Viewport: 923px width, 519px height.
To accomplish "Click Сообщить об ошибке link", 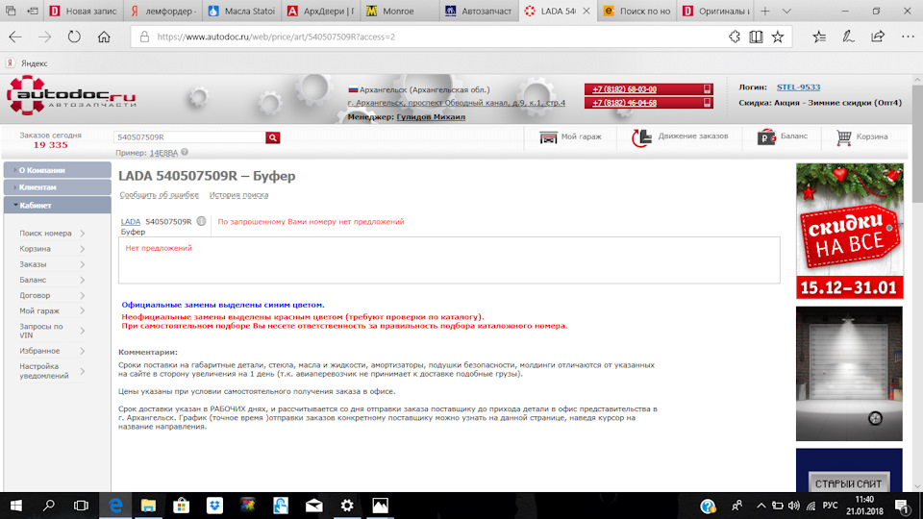I will click(x=159, y=195).
